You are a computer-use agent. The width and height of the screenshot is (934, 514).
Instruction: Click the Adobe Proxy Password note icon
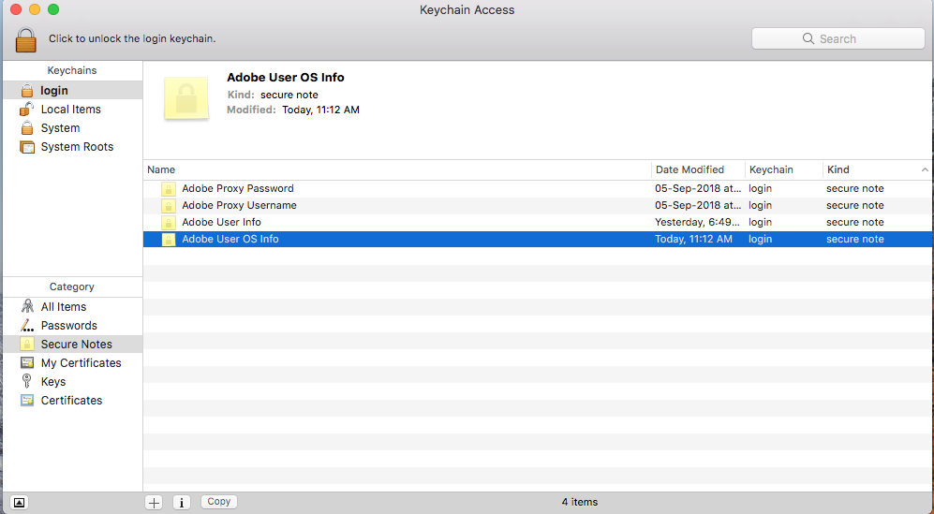coord(169,189)
